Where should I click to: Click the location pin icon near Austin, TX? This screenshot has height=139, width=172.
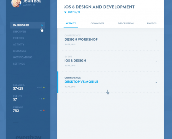tap(65, 12)
